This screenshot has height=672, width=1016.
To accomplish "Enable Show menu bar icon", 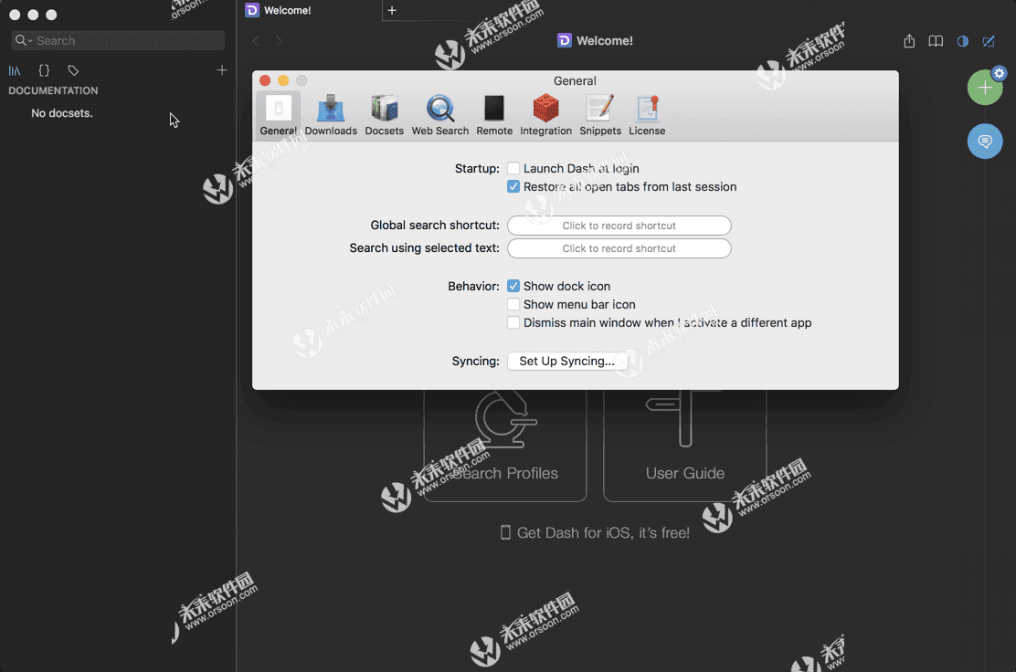I will click(x=513, y=304).
